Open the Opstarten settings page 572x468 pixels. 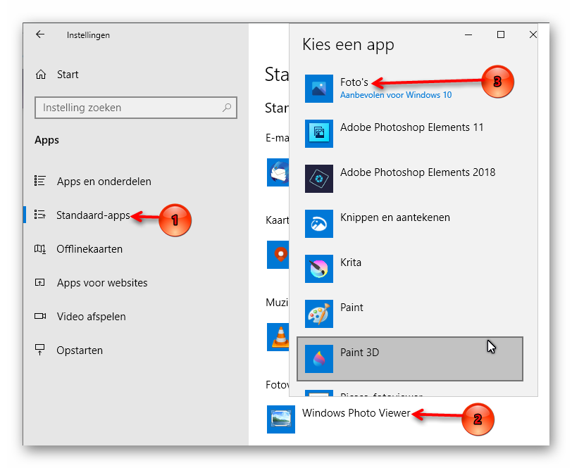(80, 350)
